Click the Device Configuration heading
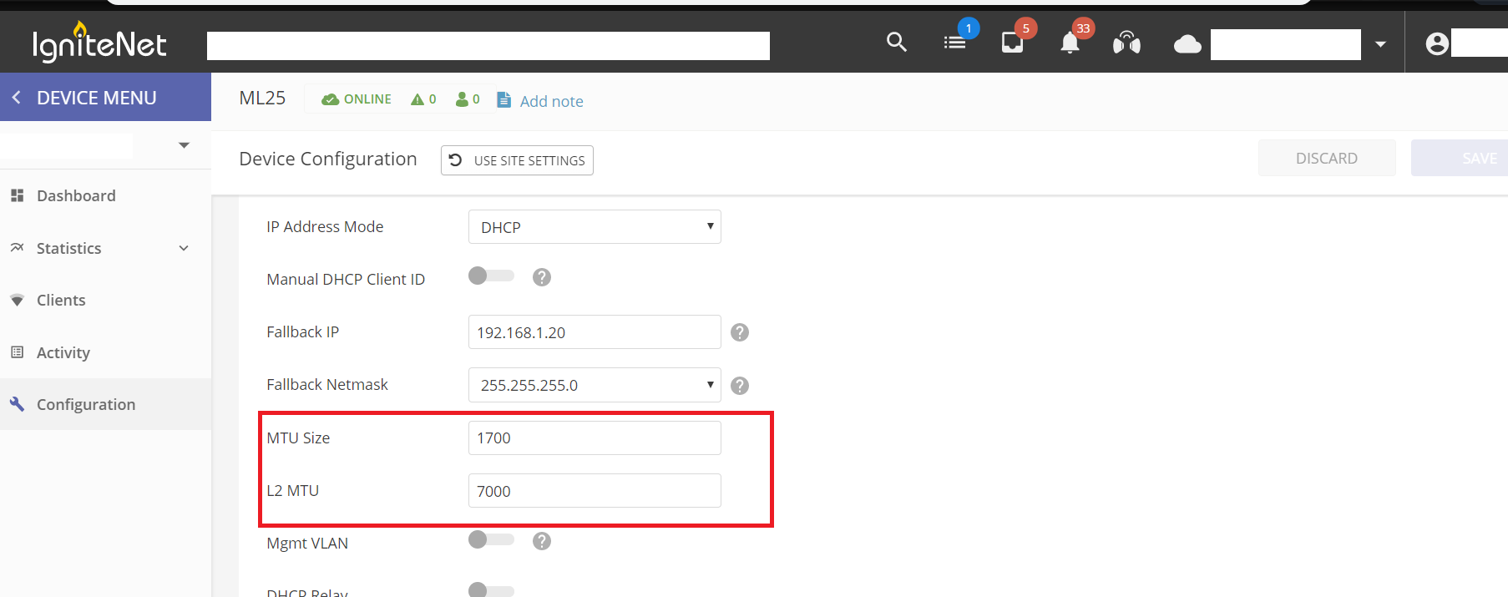The height and width of the screenshot is (597, 1508). [x=328, y=159]
